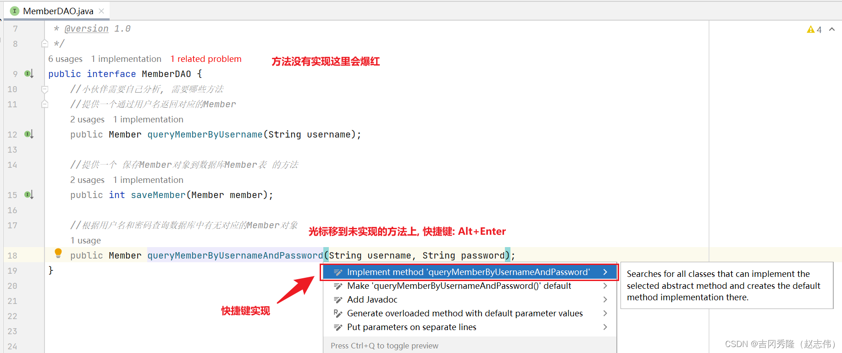Open '2 usages' hint above queryMemberByUsername
This screenshot has height=353, width=842.
click(x=87, y=119)
